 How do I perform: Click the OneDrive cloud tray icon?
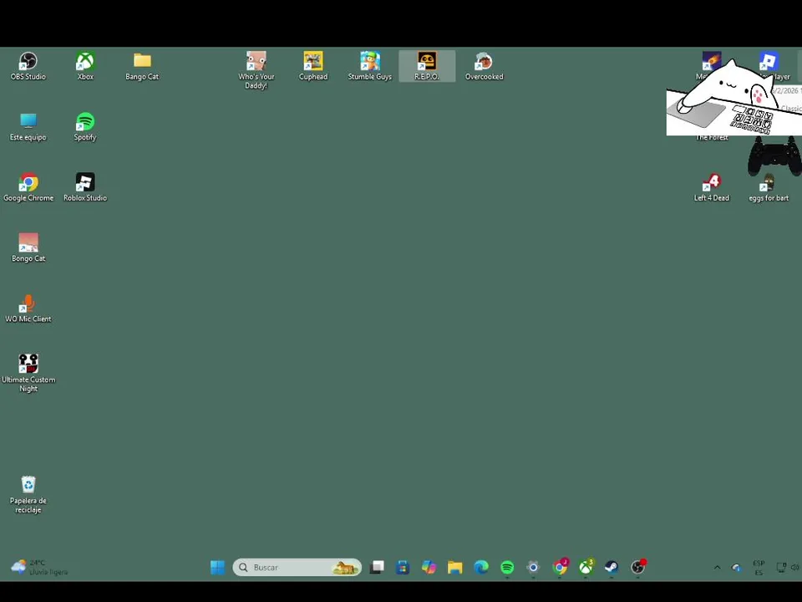pyautogui.click(x=736, y=567)
